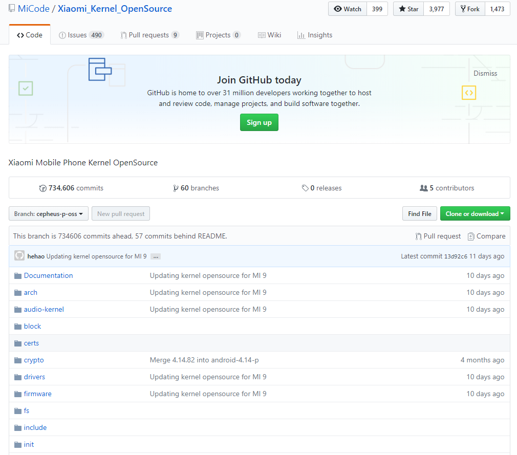Open the crypto Merge 4.14.82 commit message
This screenshot has width=517, height=455.
coord(204,360)
